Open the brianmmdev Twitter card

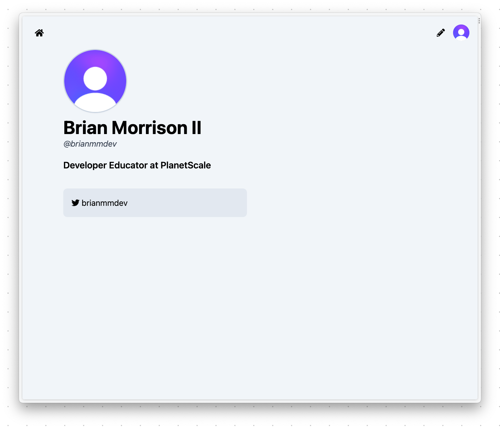155,203
